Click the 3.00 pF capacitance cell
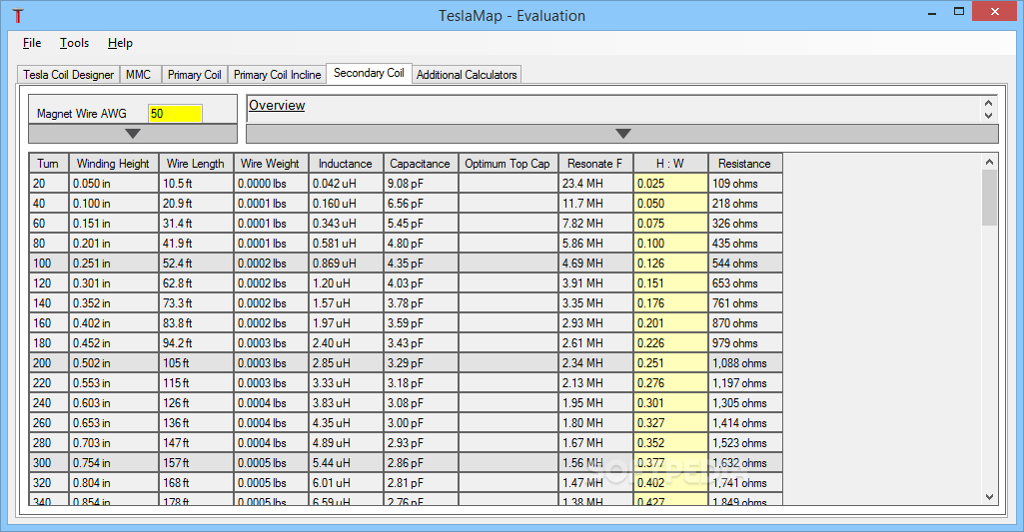 [x=421, y=423]
